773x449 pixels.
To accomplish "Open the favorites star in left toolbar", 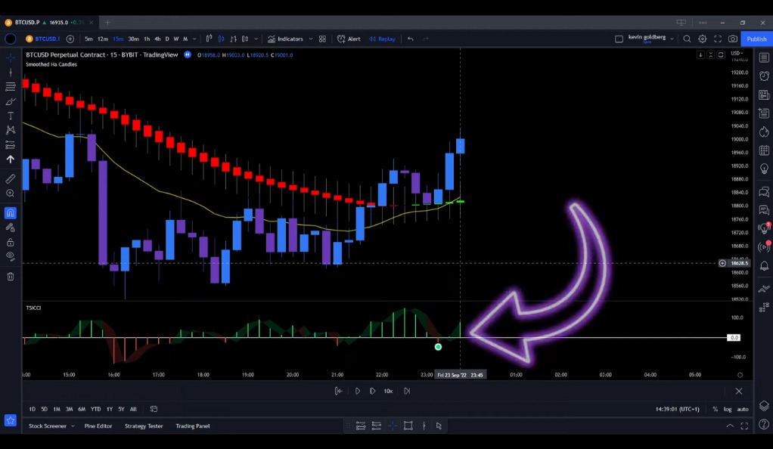I will click(x=11, y=420).
